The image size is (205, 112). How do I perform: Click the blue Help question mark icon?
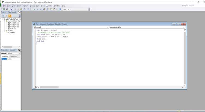60,9
